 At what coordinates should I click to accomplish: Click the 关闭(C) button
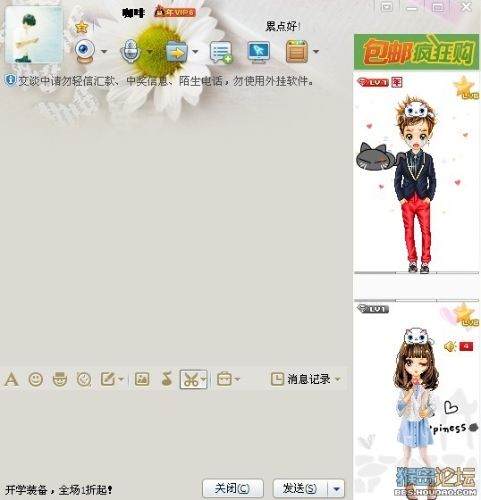[232, 488]
